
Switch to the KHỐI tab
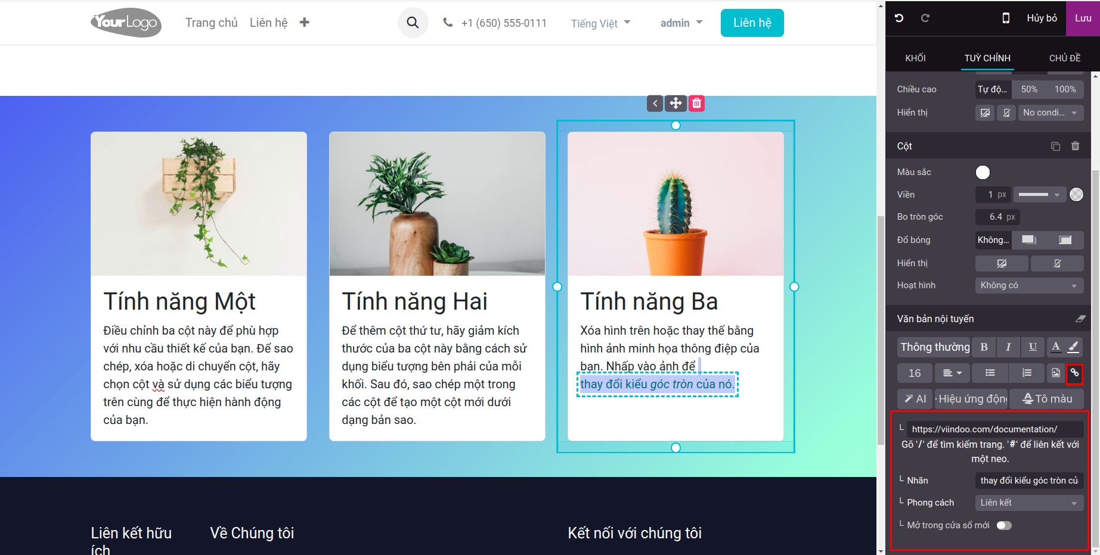click(x=916, y=57)
